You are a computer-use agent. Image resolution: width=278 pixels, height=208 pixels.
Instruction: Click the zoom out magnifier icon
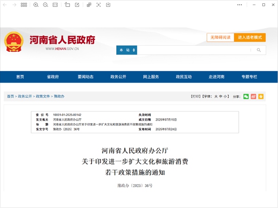(x=45, y=5)
